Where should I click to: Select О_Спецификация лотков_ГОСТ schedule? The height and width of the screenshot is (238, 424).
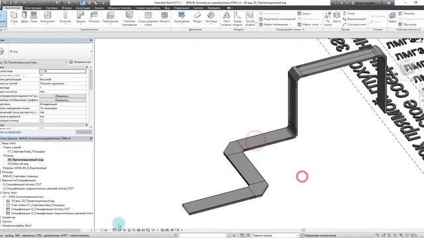coord(23,184)
